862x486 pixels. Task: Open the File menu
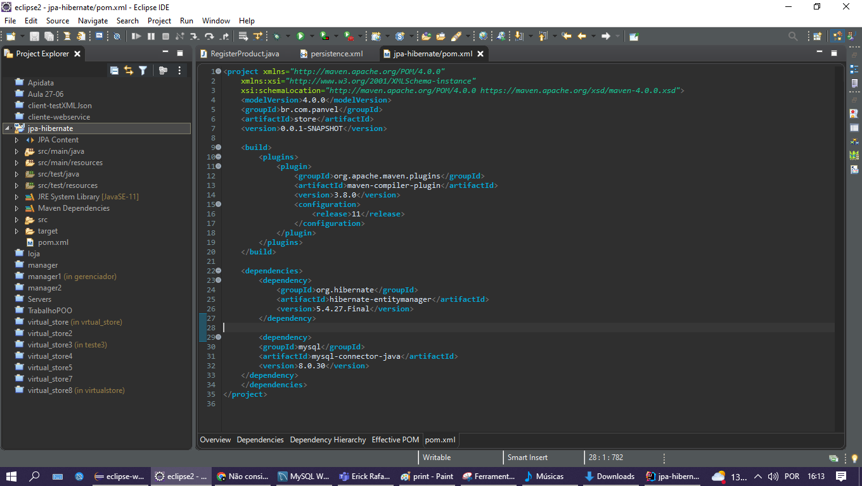[10, 21]
